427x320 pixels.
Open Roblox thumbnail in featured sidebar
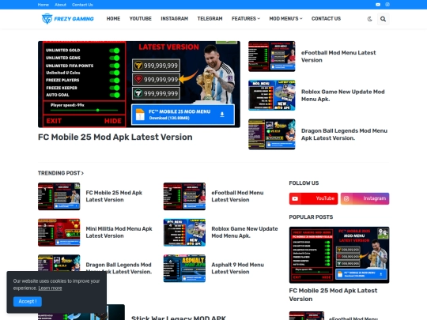[x=272, y=96]
